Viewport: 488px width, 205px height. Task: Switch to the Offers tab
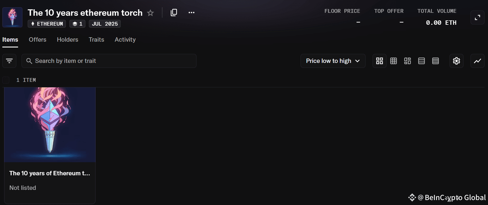click(38, 40)
